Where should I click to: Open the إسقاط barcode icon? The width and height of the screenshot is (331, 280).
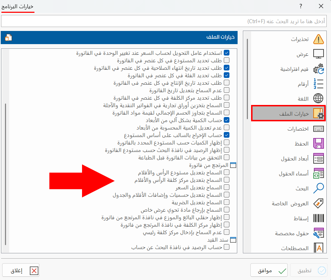tap(319, 218)
